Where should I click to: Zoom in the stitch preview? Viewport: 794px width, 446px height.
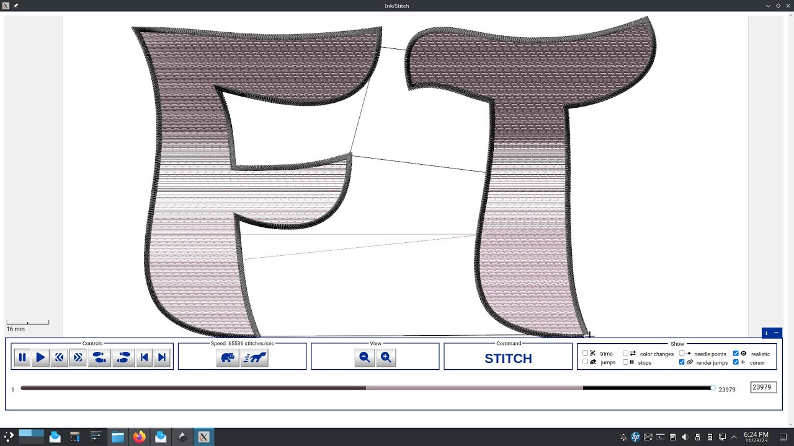pyautogui.click(x=386, y=357)
